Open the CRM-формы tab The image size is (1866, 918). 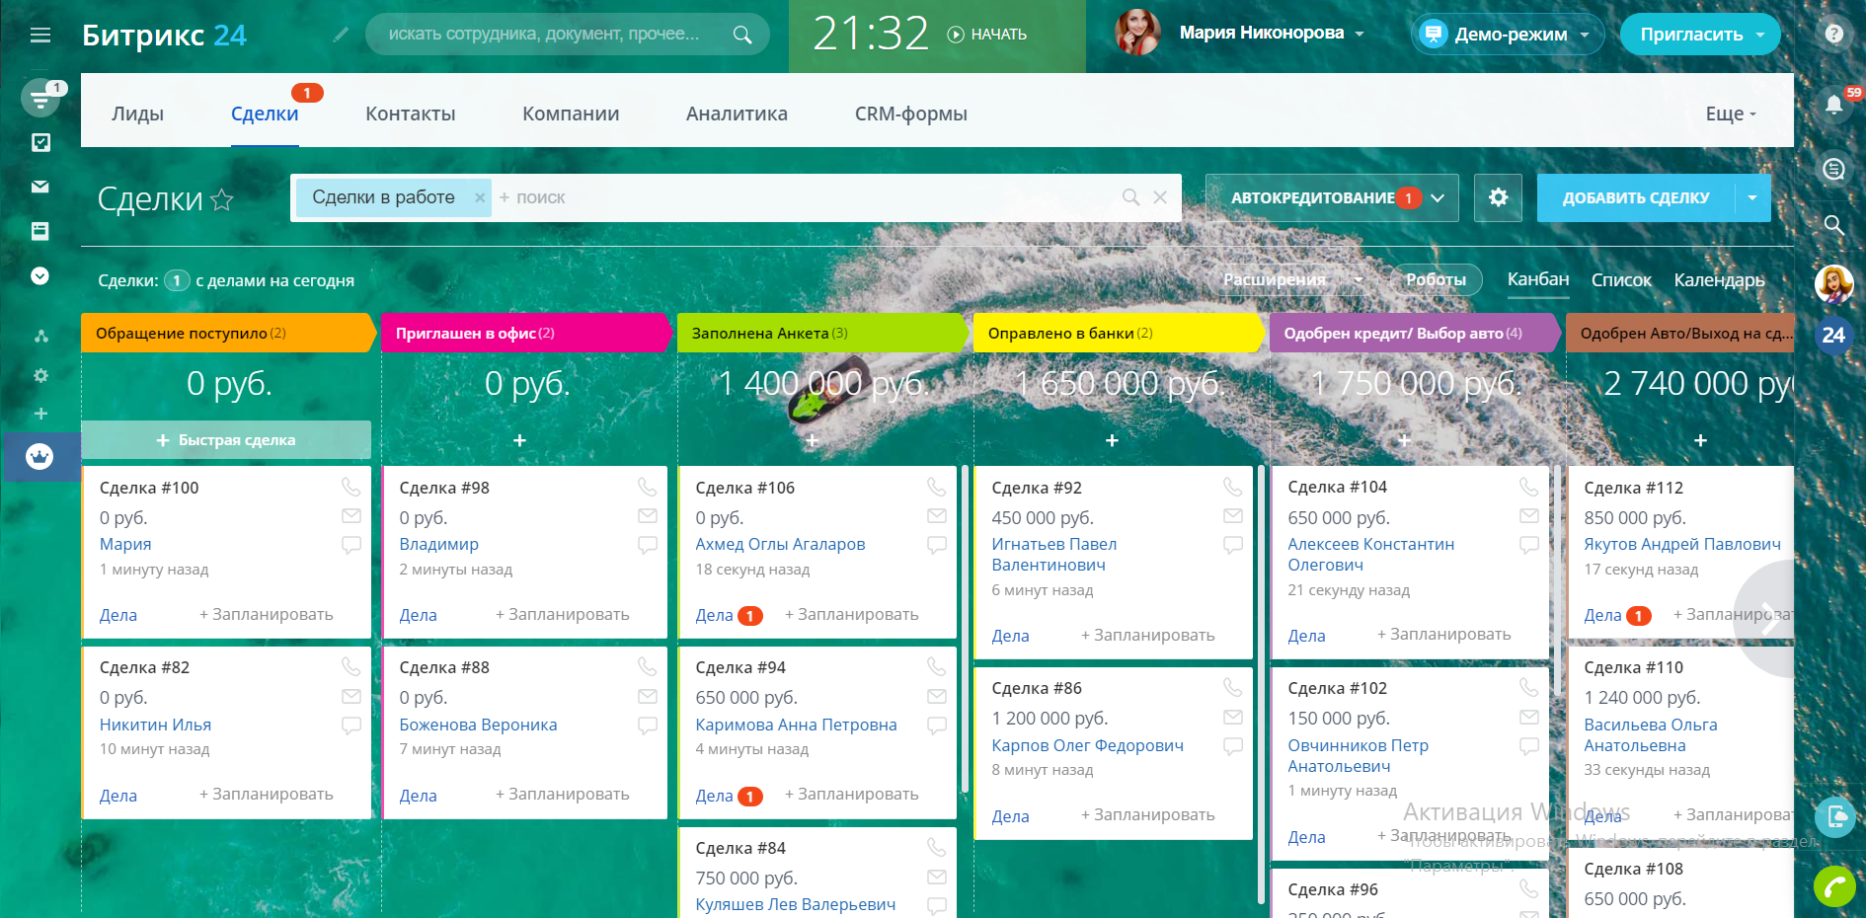pos(911,114)
